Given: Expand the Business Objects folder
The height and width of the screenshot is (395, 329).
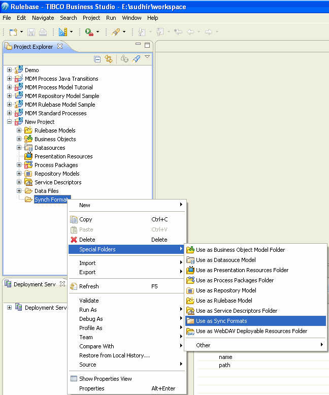Looking at the screenshot, I should [x=19, y=139].
